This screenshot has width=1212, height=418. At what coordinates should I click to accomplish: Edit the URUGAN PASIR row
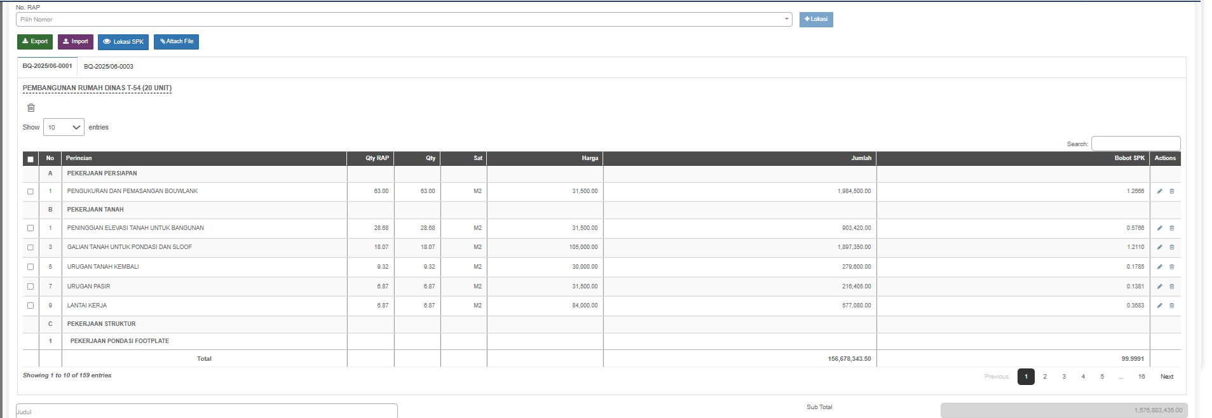1159,287
